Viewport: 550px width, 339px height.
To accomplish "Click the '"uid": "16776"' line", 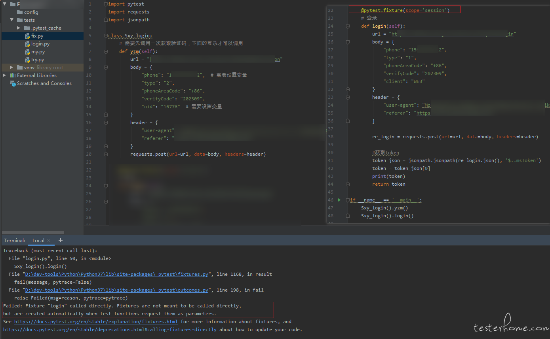I will pyautogui.click(x=161, y=107).
